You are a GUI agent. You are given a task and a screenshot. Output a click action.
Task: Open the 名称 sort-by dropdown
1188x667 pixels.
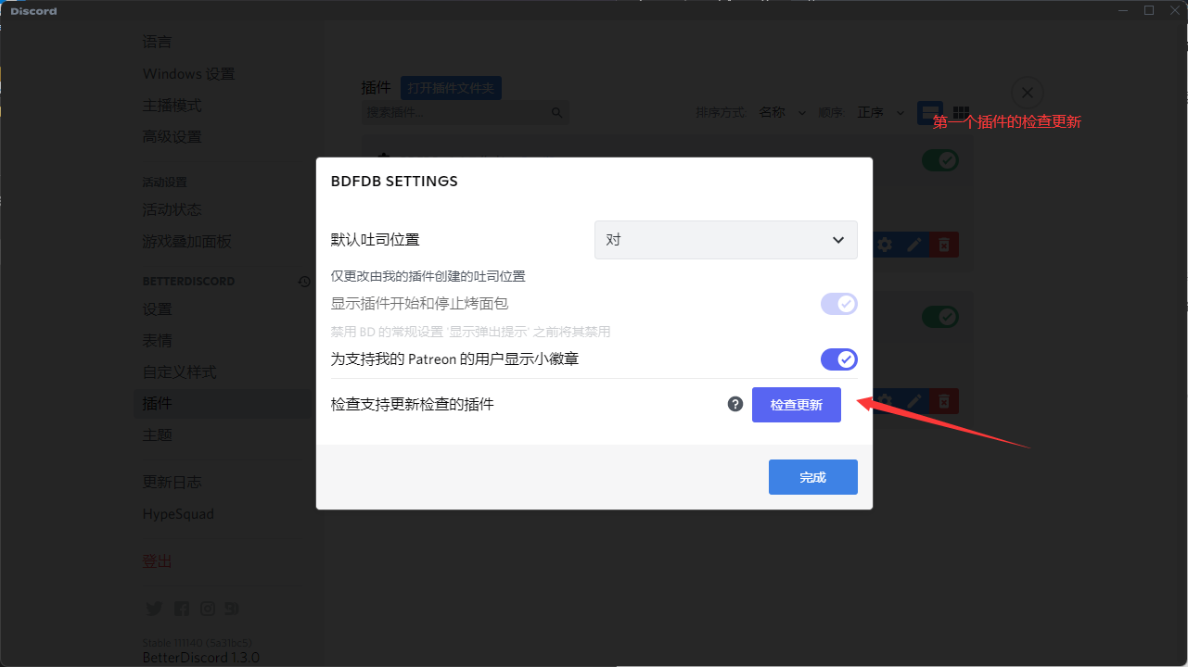pyautogui.click(x=782, y=112)
